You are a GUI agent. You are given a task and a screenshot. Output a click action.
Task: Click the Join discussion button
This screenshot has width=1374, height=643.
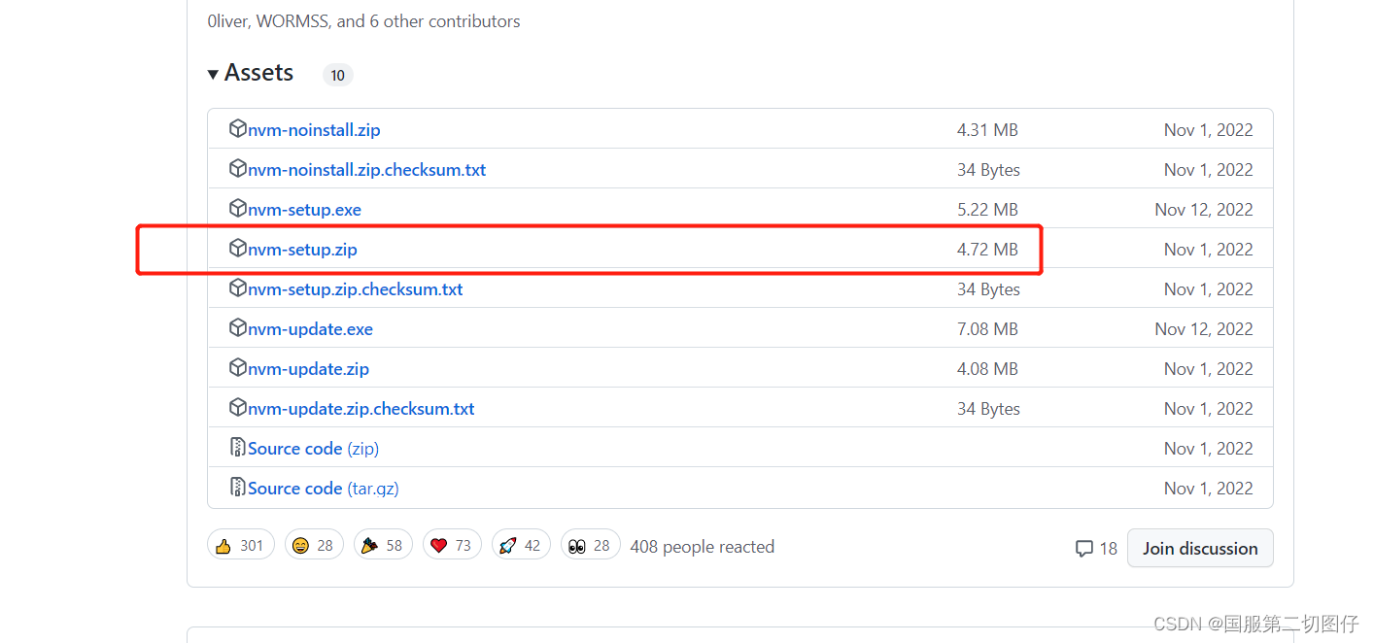point(1199,549)
